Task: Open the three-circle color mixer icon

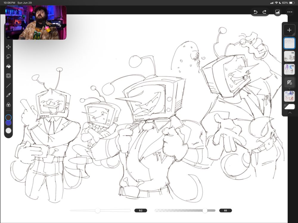Action: click(x=8, y=105)
